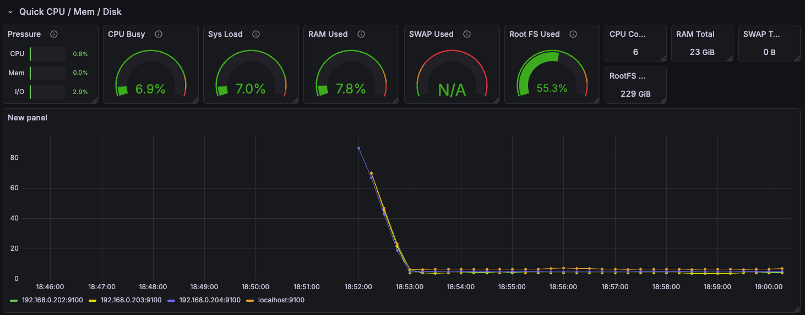
Task: Click the 0.0% Mem pressure value
Action: tap(80, 73)
